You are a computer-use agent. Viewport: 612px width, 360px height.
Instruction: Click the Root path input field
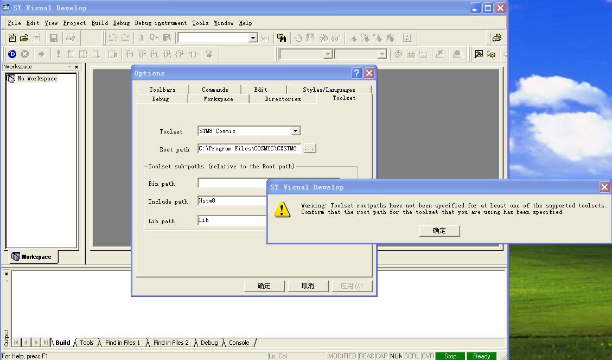click(250, 148)
